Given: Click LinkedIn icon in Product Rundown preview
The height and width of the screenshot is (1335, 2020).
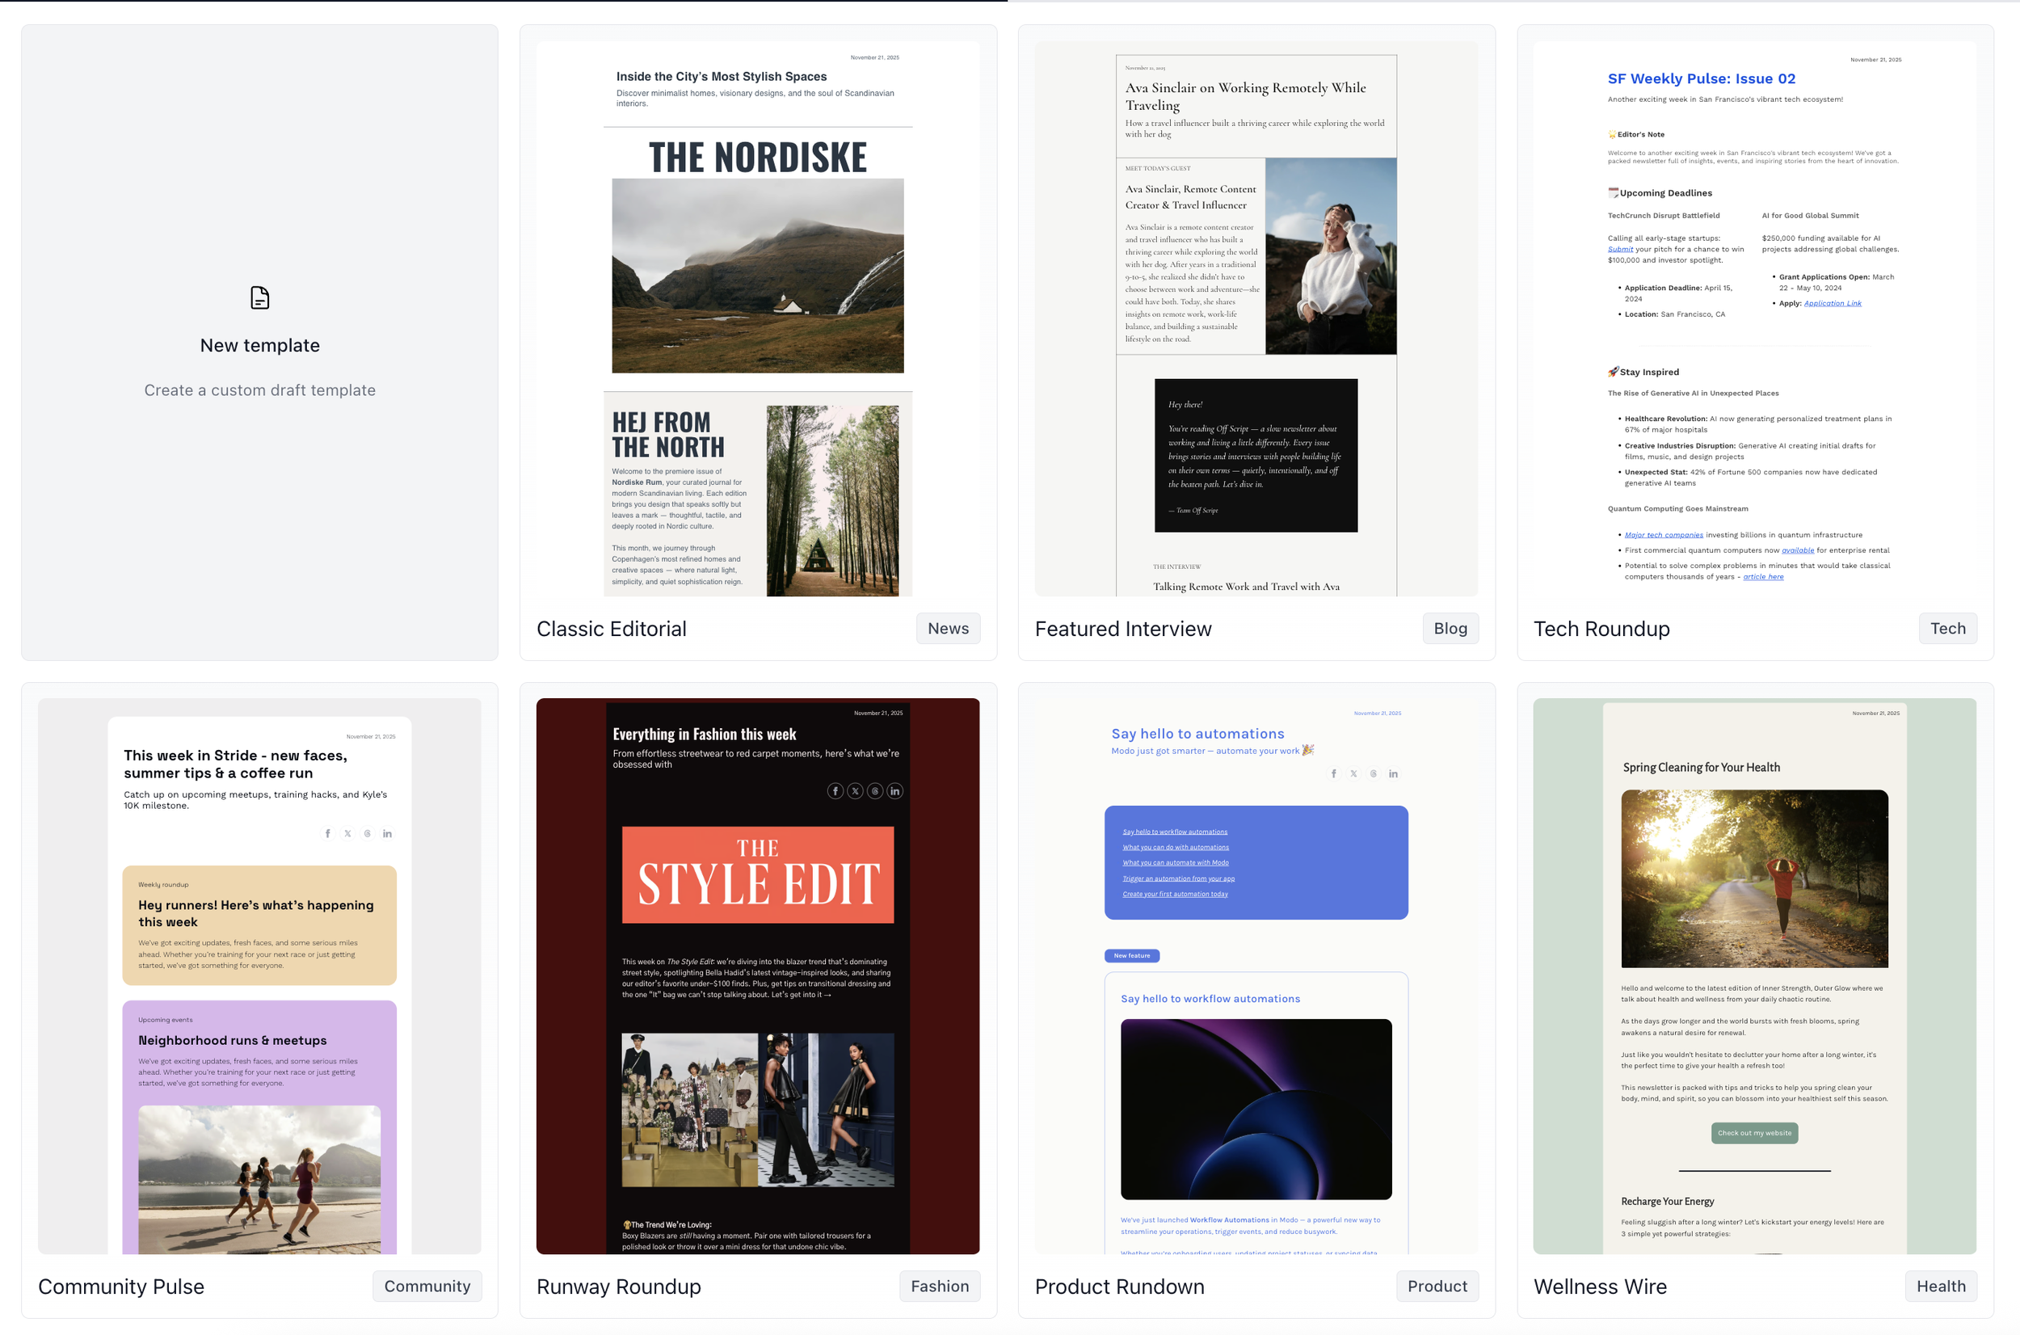Looking at the screenshot, I should coord(1393,774).
